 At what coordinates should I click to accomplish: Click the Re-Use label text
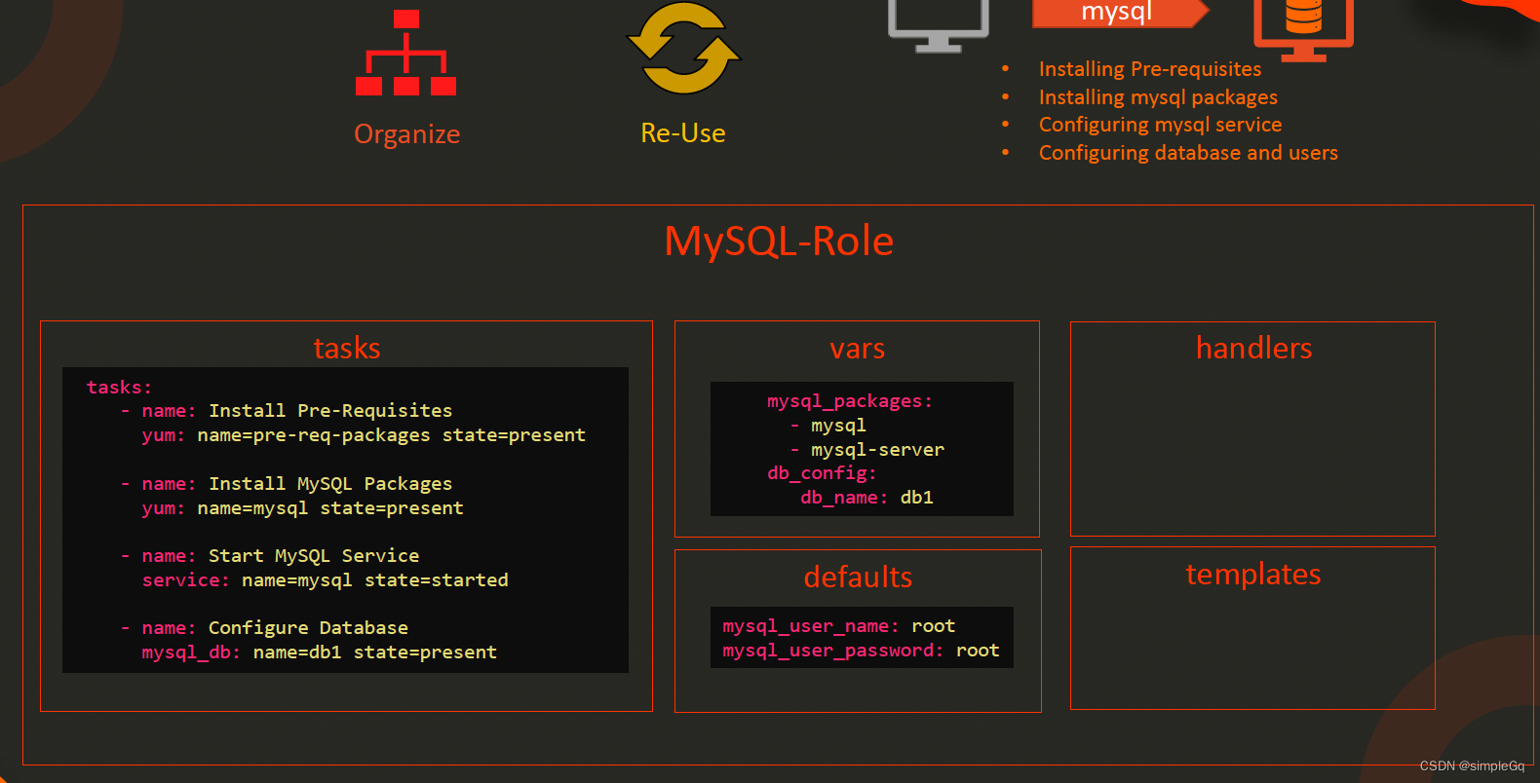683,133
